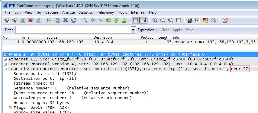Sort by the Source column header

pyautogui.click(x=69, y=37)
